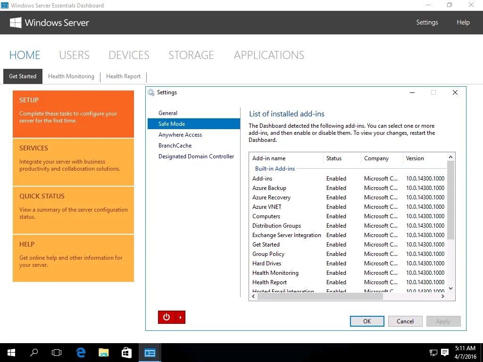Minimize the Settings dialog
This screenshot has width=483, height=362.
click(412, 92)
